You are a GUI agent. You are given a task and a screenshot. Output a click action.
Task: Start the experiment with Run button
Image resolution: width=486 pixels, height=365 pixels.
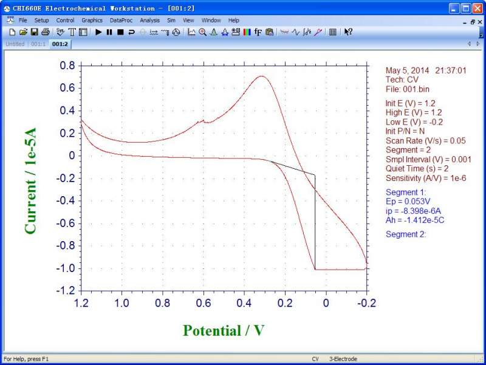(98, 32)
